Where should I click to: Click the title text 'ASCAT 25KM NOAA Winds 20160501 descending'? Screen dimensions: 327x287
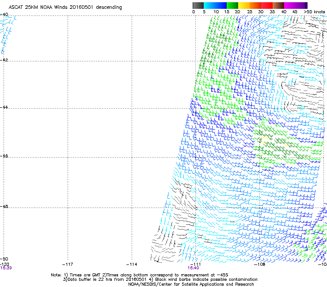(x=65, y=8)
